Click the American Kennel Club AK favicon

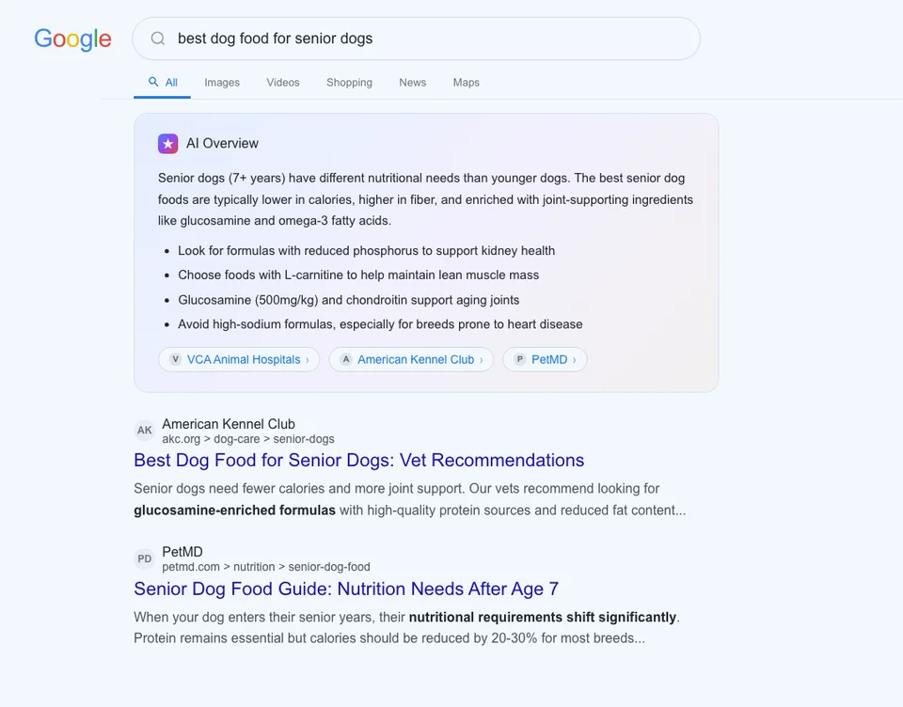[x=144, y=430]
